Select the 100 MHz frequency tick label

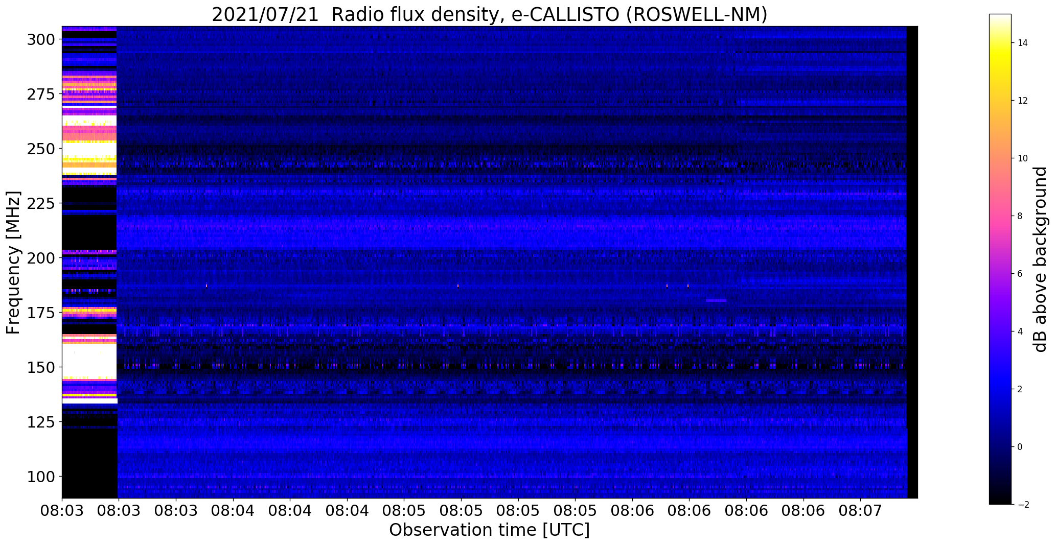click(41, 477)
